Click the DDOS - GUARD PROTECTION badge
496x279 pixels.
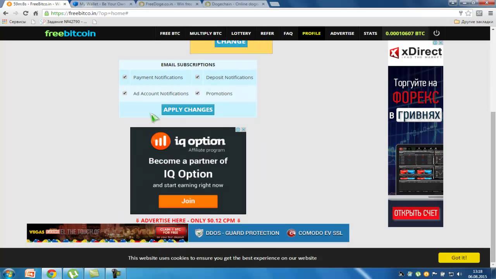(237, 233)
